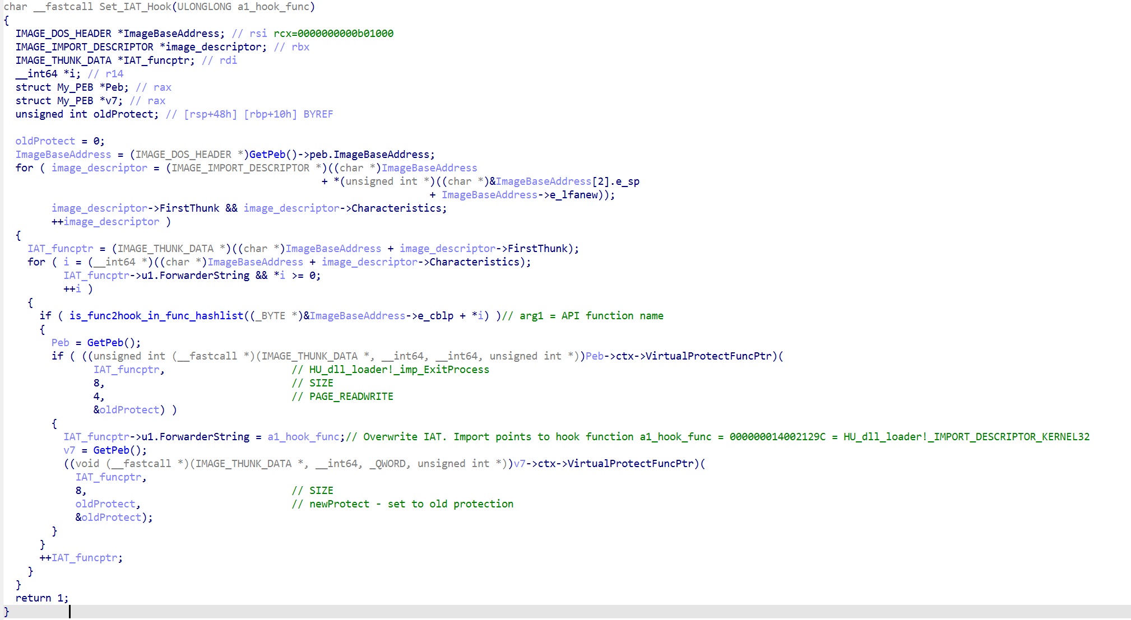This screenshot has height=620, width=1131.
Task: Select the 'v7 = GetPeb();' line
Action: coord(105,450)
